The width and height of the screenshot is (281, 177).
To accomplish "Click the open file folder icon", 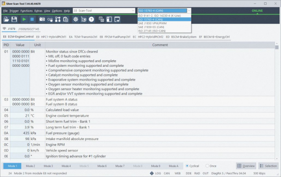I will click(x=6, y=19).
